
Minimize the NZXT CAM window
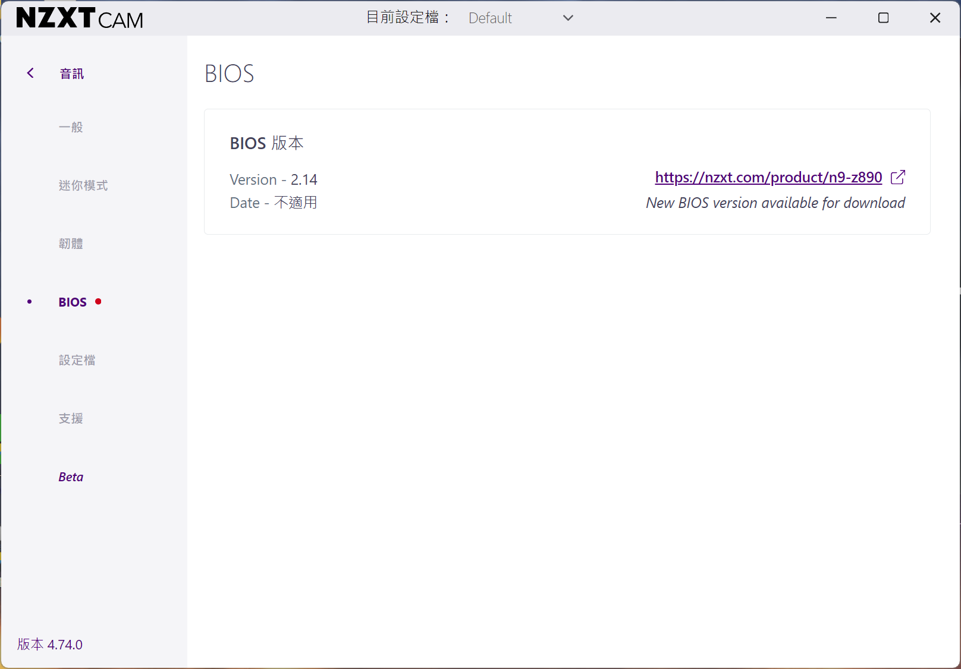(x=831, y=18)
